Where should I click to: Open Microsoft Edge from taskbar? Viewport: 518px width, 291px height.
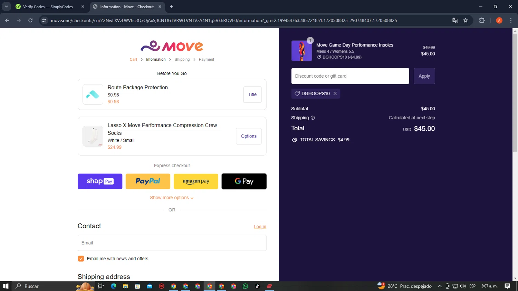tap(114, 286)
